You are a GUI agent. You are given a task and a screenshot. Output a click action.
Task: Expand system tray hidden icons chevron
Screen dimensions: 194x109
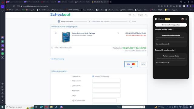coord(168,107)
